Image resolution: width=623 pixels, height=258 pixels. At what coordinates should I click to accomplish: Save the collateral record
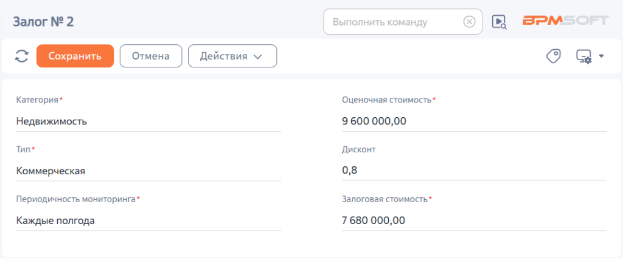point(75,56)
